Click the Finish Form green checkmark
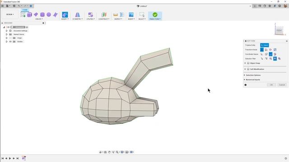The width and height of the screenshot is (289, 162). click(x=155, y=14)
